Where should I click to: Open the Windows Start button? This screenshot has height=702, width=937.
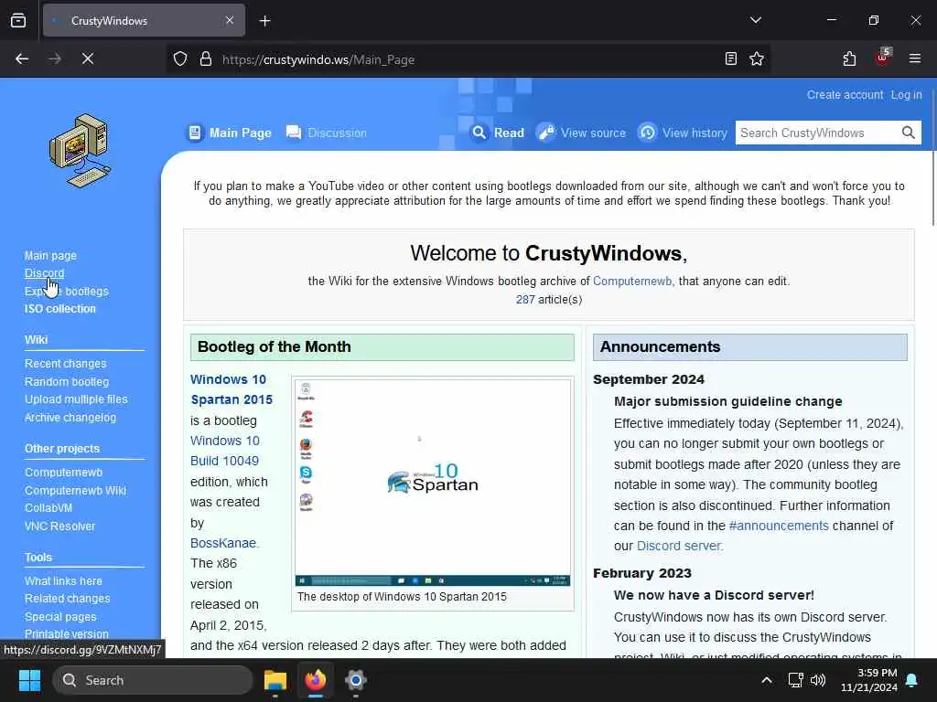coord(29,680)
